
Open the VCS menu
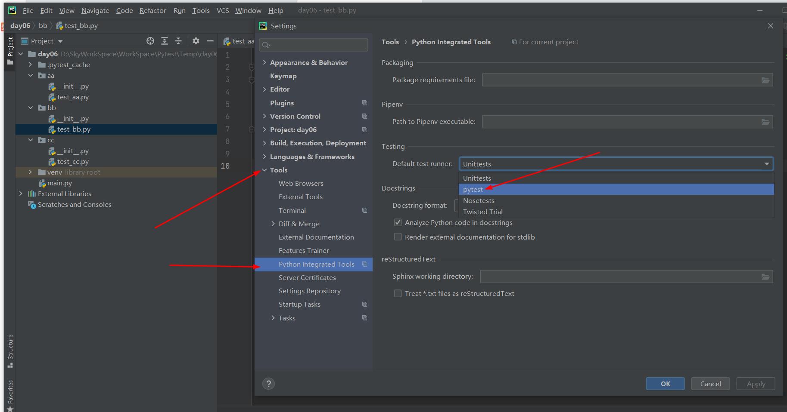point(223,10)
